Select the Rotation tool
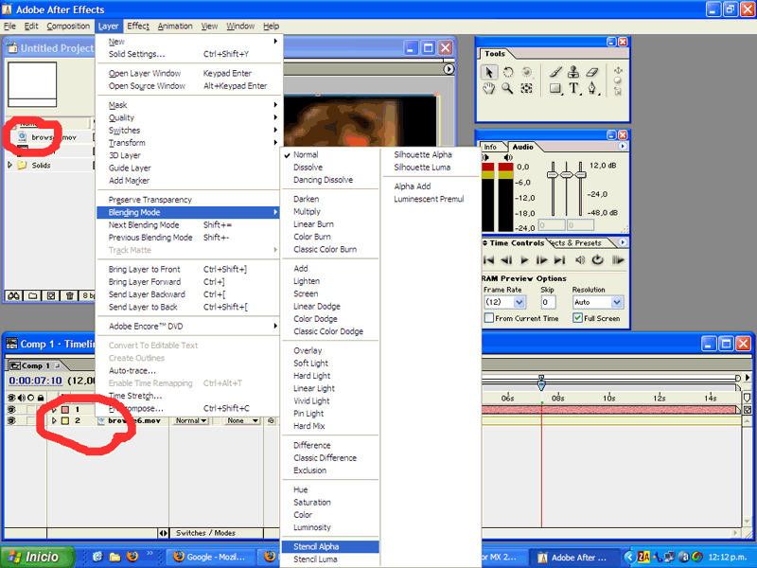The image size is (757, 568). [508, 73]
